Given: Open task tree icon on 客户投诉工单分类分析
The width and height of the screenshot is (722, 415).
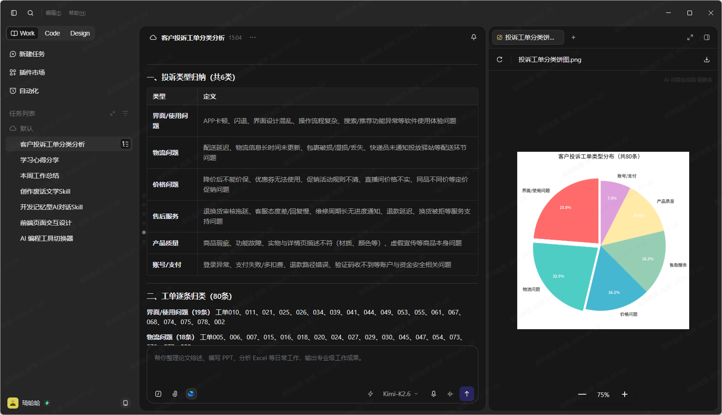Looking at the screenshot, I should (x=125, y=144).
